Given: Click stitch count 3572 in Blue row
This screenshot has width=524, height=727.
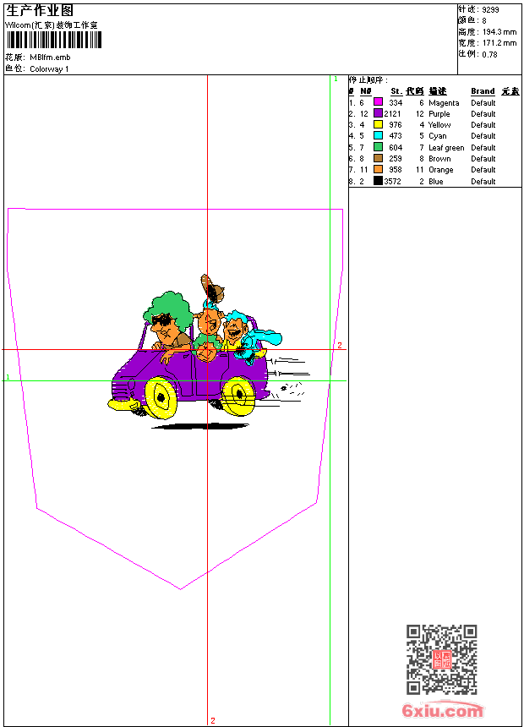Looking at the screenshot, I should (x=392, y=181).
